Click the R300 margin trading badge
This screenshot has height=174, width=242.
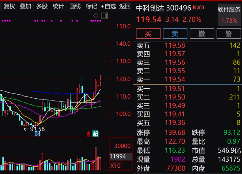[198, 8]
